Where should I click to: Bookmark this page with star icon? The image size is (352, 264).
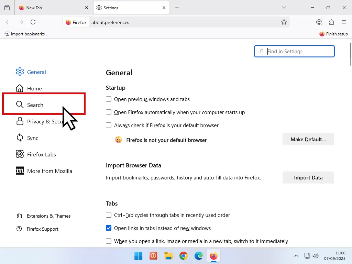(284, 22)
